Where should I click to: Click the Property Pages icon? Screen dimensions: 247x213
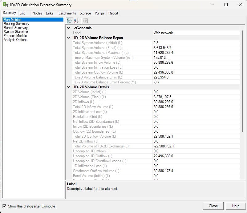(85, 21)
